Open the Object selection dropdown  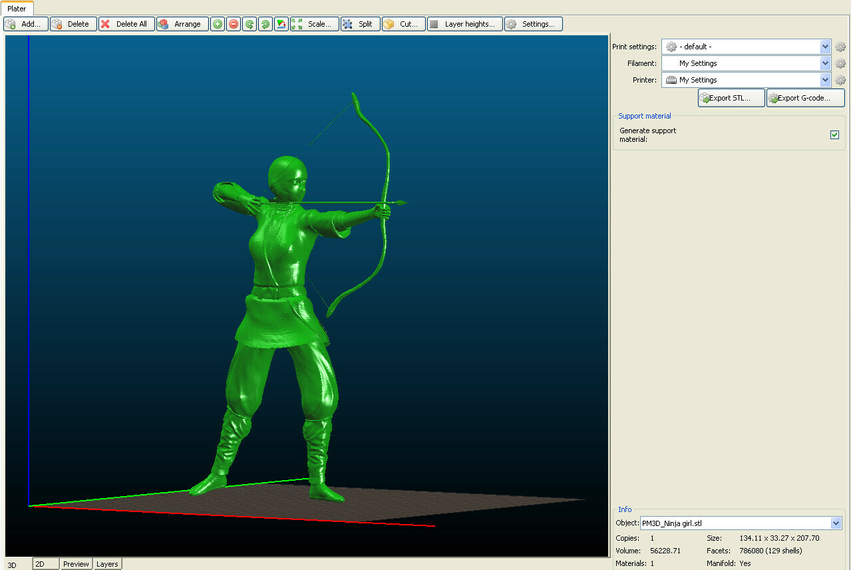pos(836,523)
